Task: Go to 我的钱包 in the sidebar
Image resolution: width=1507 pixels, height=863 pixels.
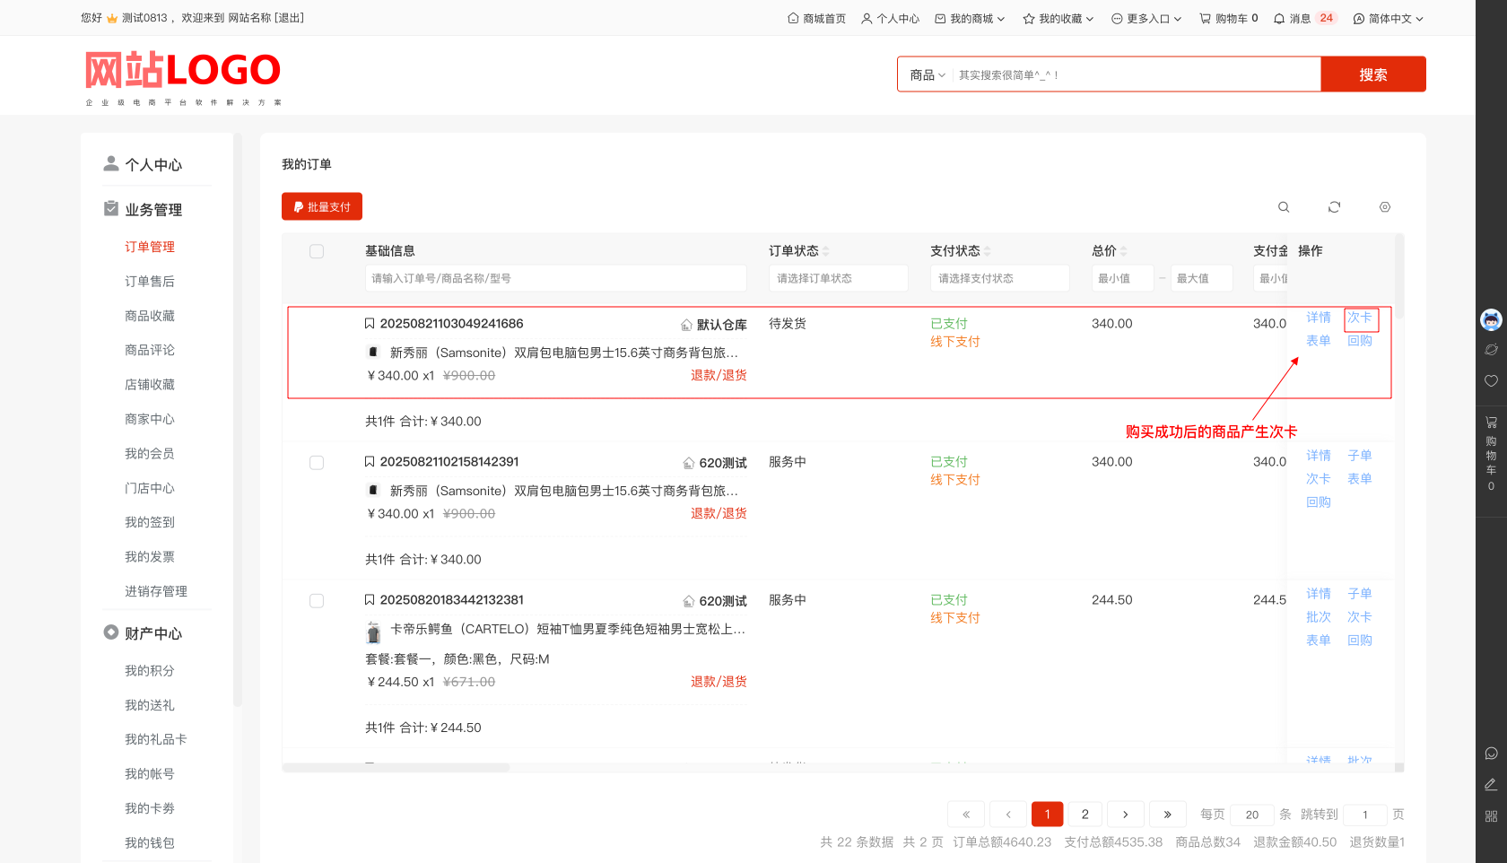Action: (x=150, y=843)
